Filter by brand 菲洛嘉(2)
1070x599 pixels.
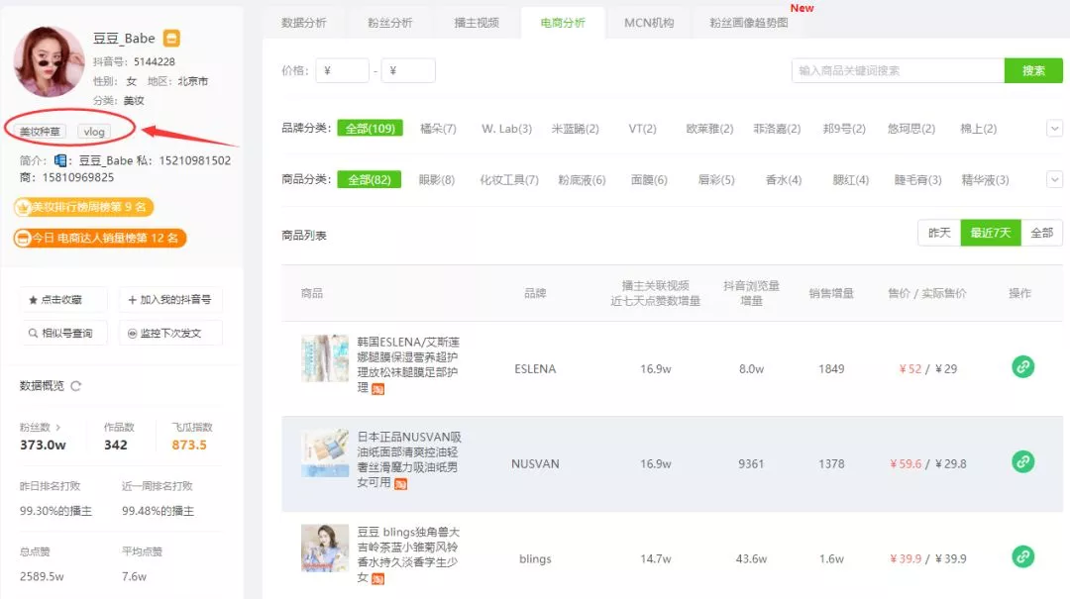(x=777, y=129)
